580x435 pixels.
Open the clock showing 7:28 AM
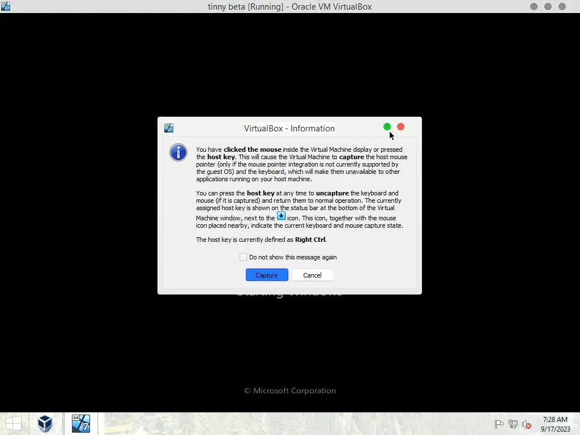(555, 424)
